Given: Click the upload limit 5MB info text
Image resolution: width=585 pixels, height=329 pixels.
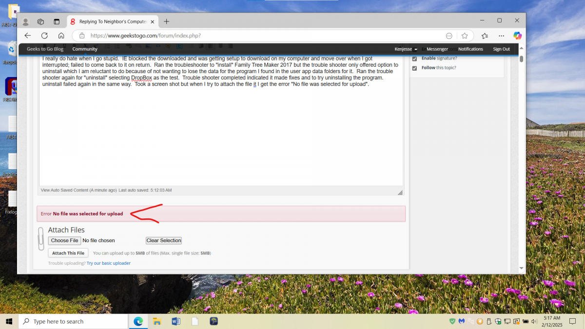Looking at the screenshot, I should click(x=152, y=253).
